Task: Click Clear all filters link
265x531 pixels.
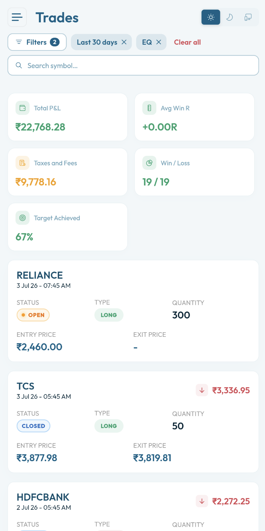Action: (x=187, y=42)
